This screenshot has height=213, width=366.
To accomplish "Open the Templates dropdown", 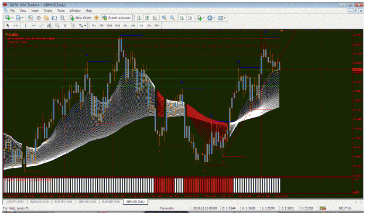I will coord(221,18).
